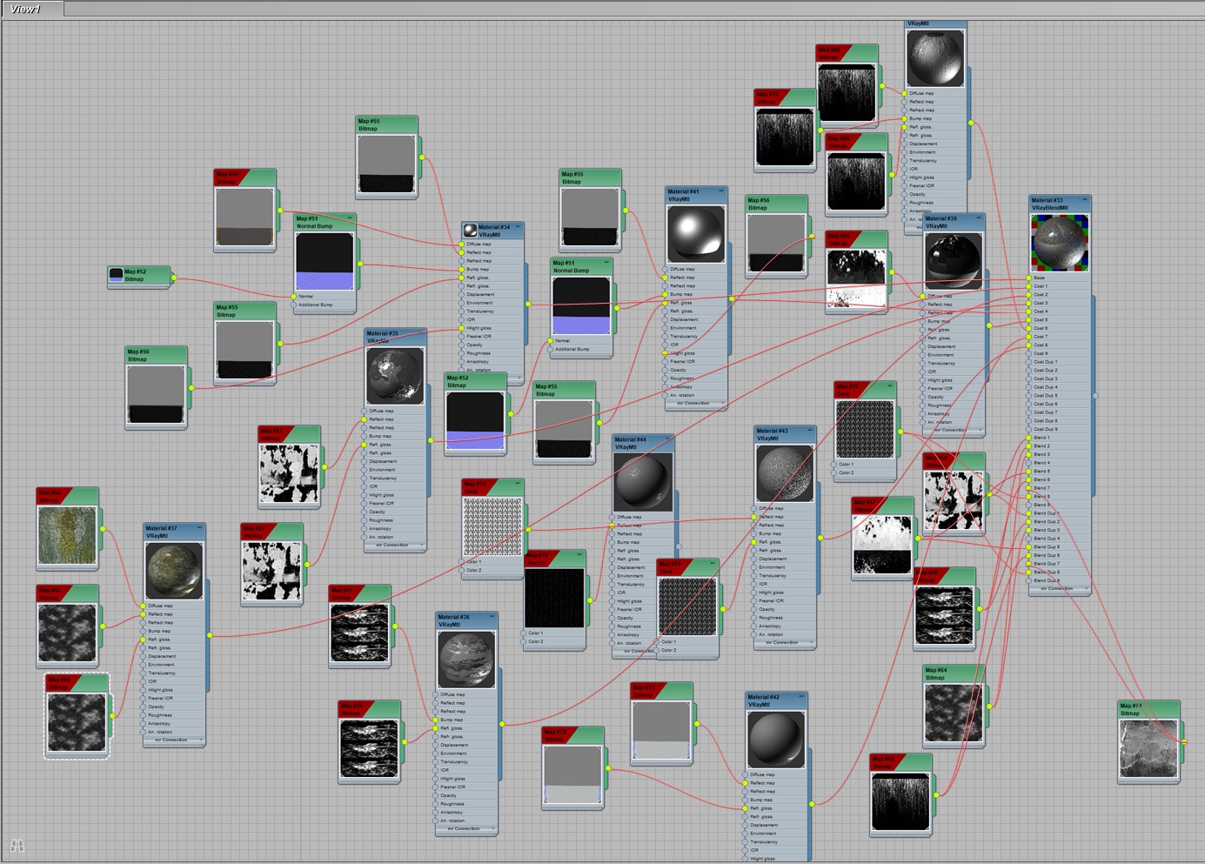Click the swatch icon on collapsed Map #52 node
This screenshot has height=864, width=1205.
pyautogui.click(x=116, y=275)
